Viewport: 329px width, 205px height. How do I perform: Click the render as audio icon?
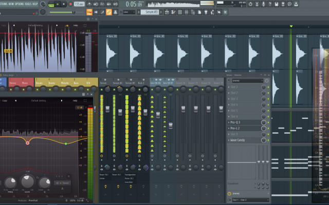(x=283, y=4)
